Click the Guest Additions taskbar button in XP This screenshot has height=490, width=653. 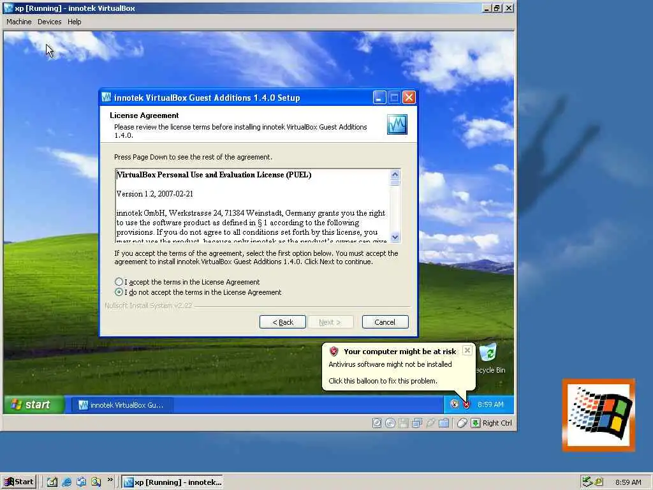(121, 405)
